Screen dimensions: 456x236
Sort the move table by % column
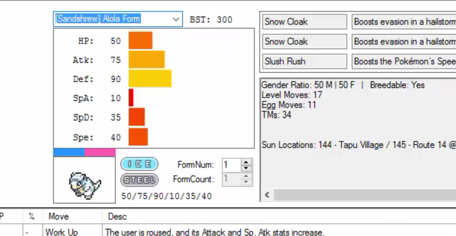point(32,217)
